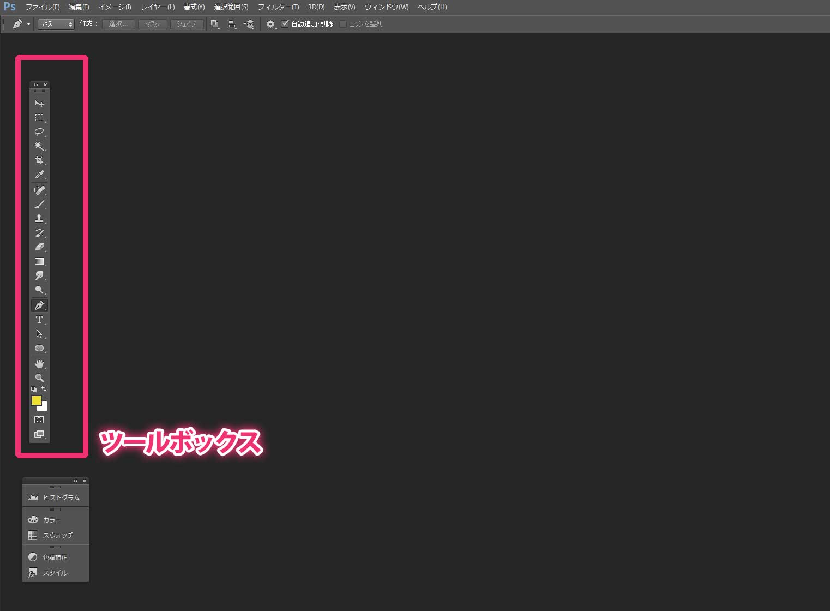Toggle Quick Mask mode
Viewport: 830px width, 611px height.
pos(39,420)
